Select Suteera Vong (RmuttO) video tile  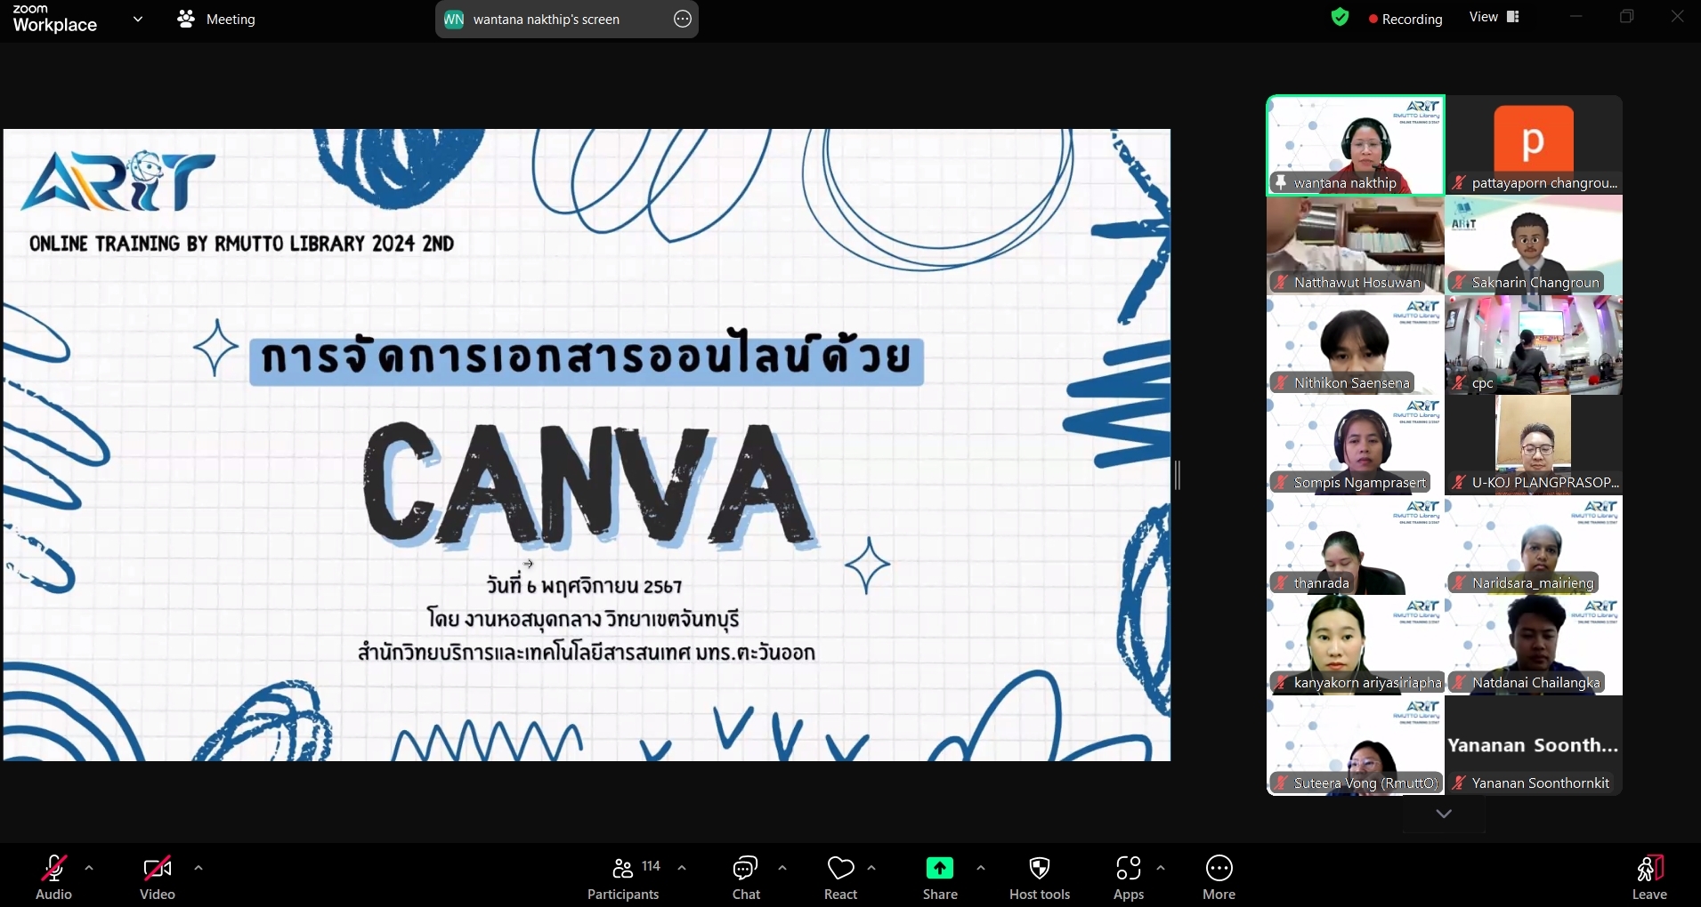pyautogui.click(x=1356, y=745)
